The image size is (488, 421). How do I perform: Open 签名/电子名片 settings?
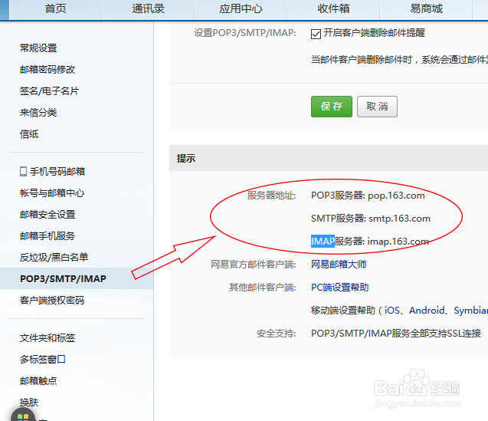coord(49,91)
